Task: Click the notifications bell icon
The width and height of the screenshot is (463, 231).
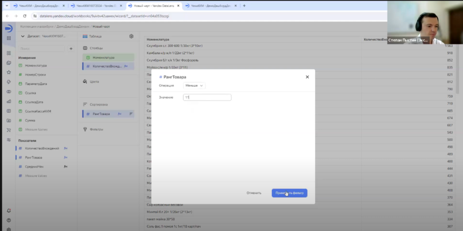Action: (x=9, y=211)
